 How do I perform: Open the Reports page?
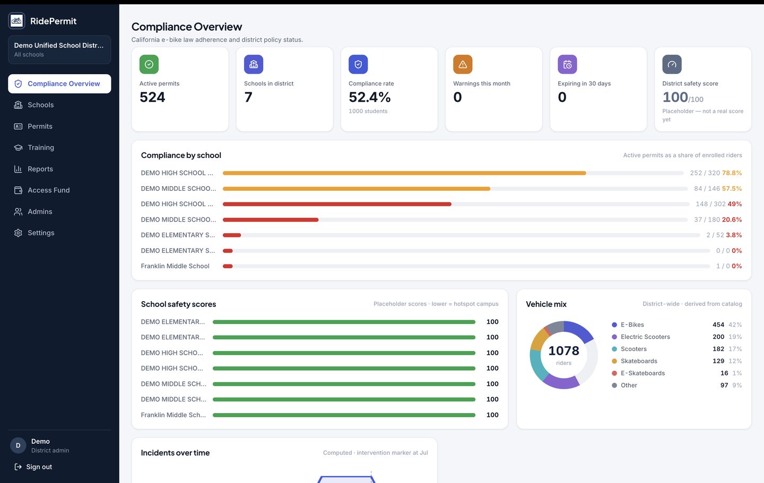coord(59,169)
